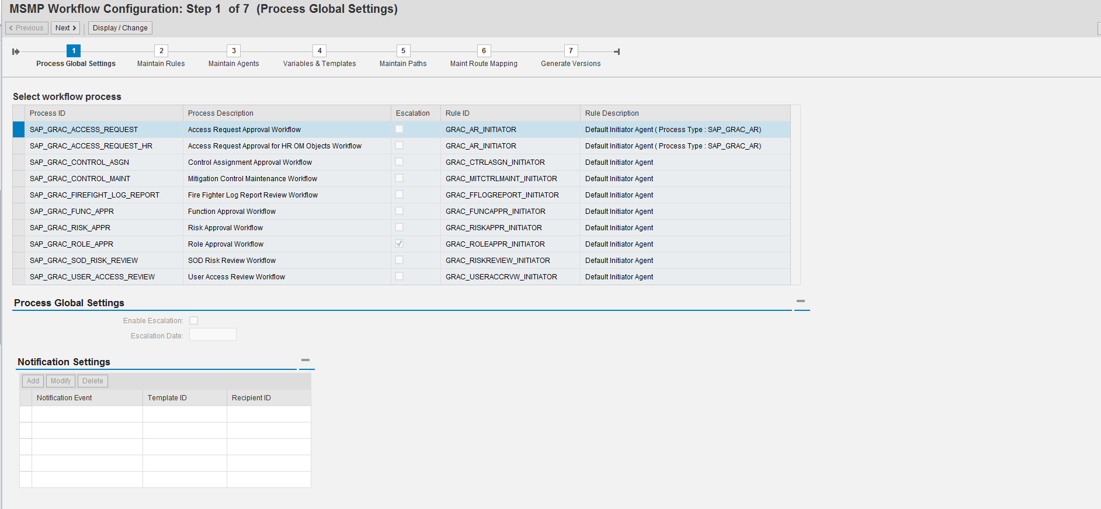Check the Enable Escalation checkbox
This screenshot has width=1101, height=509.
point(194,321)
